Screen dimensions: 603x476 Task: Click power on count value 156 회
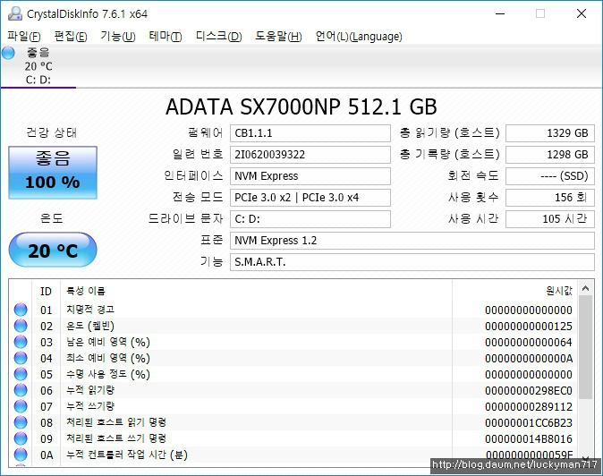550,198
